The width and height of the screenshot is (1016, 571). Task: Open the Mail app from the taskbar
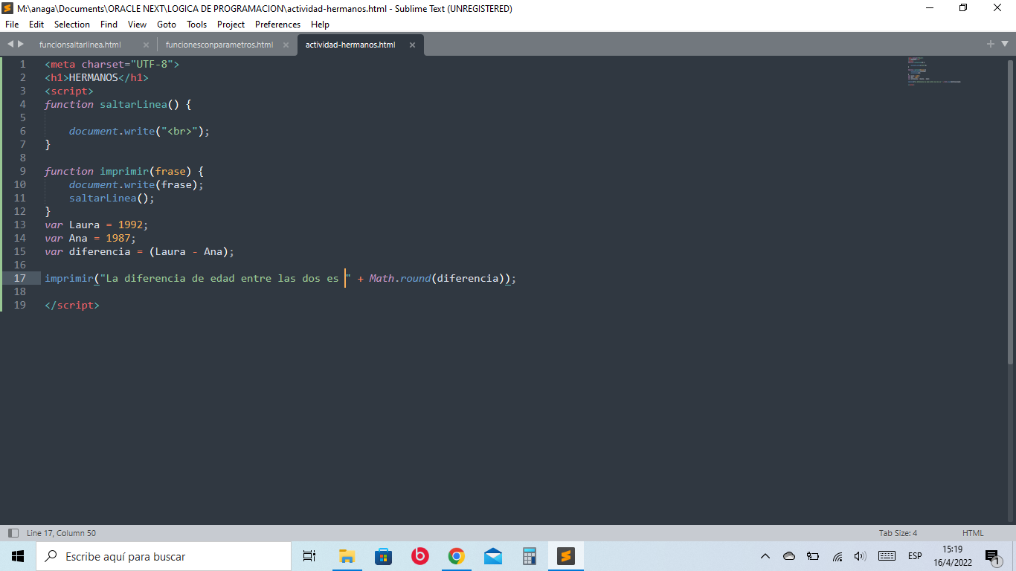pyautogui.click(x=492, y=556)
